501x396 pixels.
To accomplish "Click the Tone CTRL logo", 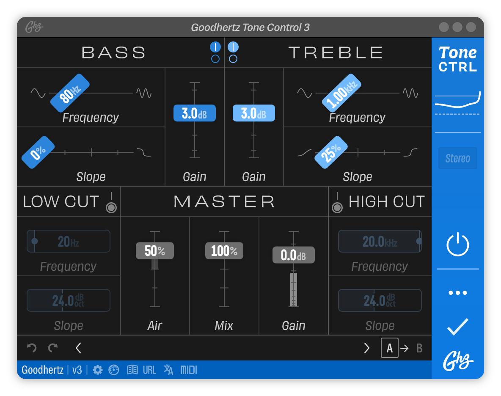I will (x=457, y=59).
